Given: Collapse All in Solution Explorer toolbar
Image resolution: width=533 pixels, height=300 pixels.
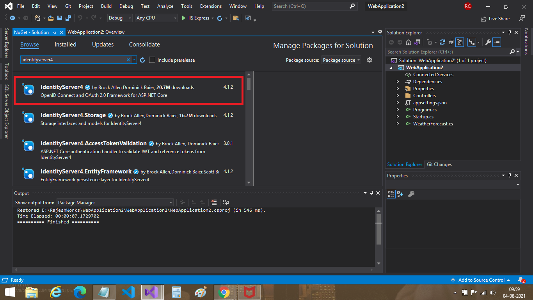Looking at the screenshot, I should (x=451, y=42).
